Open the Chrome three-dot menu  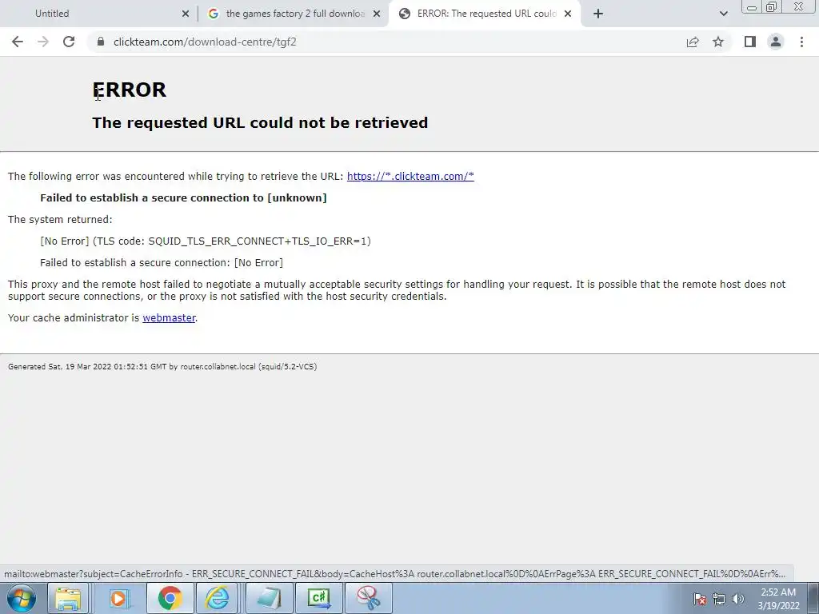coord(801,42)
